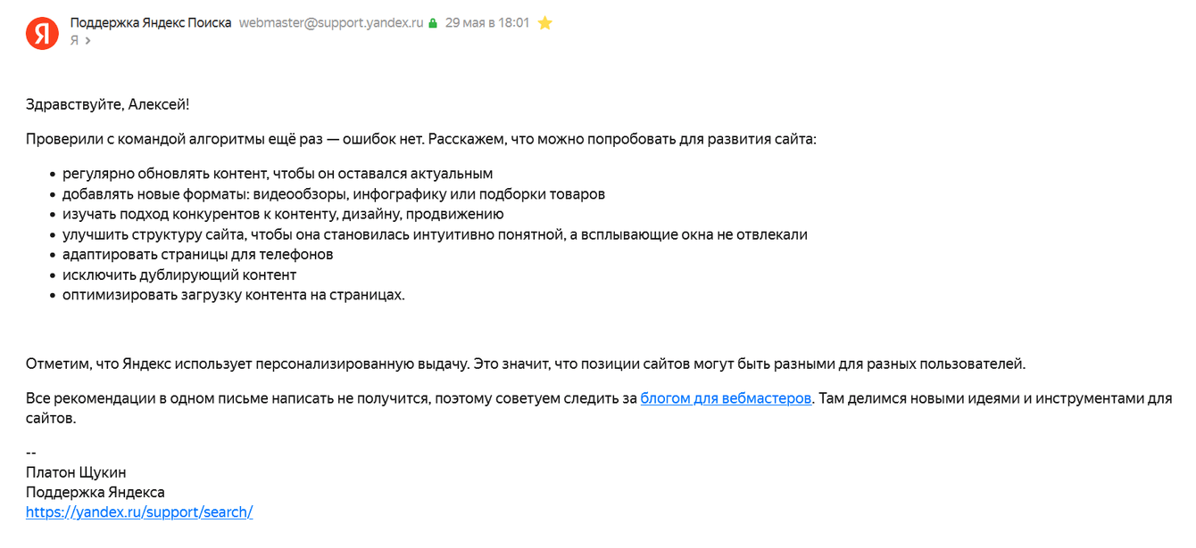This screenshot has height=548, width=1196.
Task: Click the bullet about добавлять новые форматы
Action: 333,194
